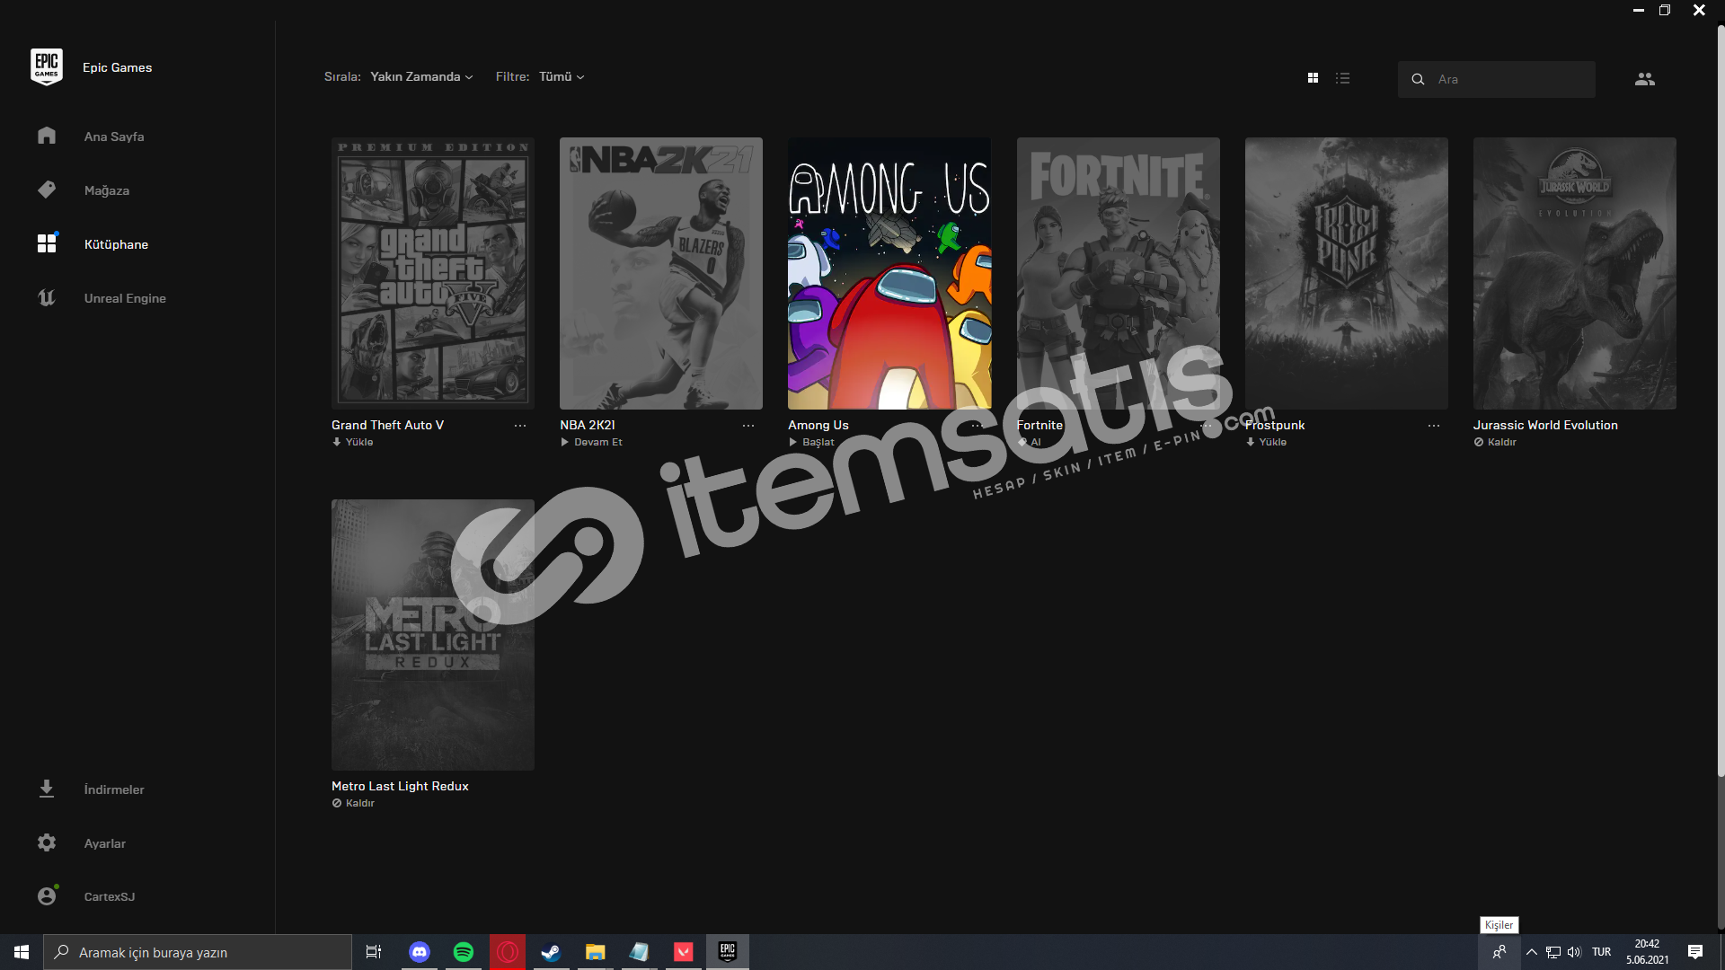
Task: Click Kaldır under Jurassic World Evolution
Action: click(x=1495, y=442)
